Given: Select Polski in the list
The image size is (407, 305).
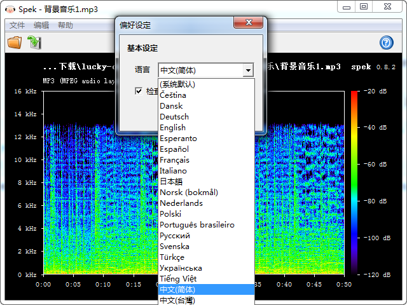Looking at the screenshot, I should (206, 214).
